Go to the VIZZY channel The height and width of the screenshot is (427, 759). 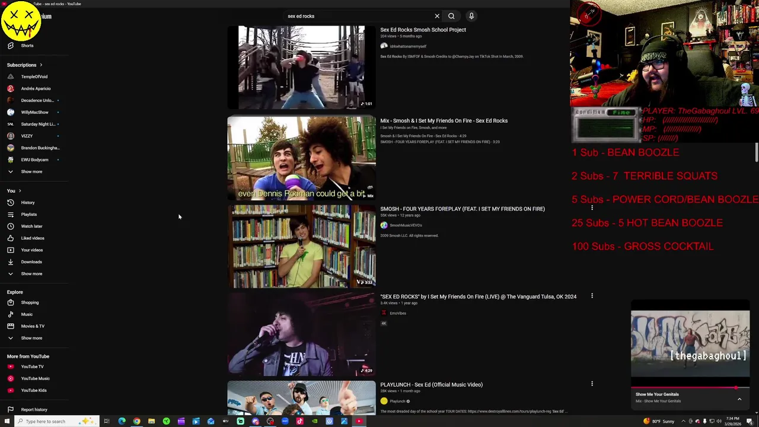27,136
